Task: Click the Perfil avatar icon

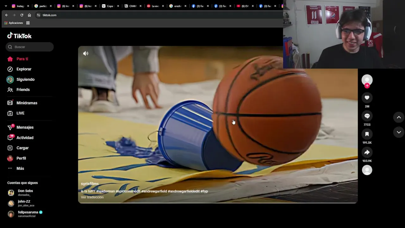Action: [10, 158]
